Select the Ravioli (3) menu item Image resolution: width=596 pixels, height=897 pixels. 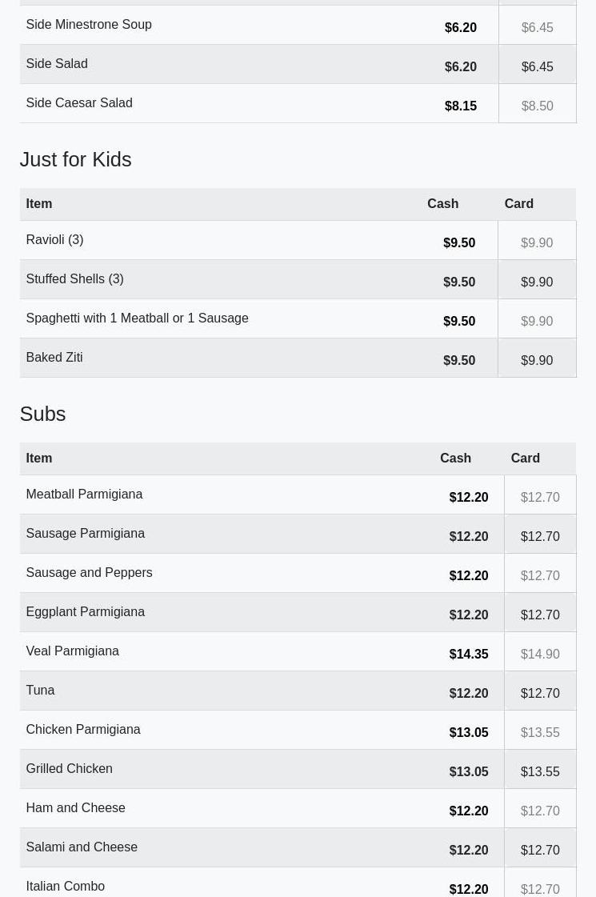55,240
